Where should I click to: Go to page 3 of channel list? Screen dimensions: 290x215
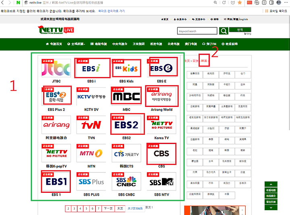pyautogui.click(x=75, y=209)
